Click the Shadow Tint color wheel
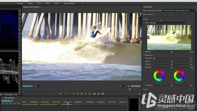Screen dimensions: 197x111 [x=159, y=76]
